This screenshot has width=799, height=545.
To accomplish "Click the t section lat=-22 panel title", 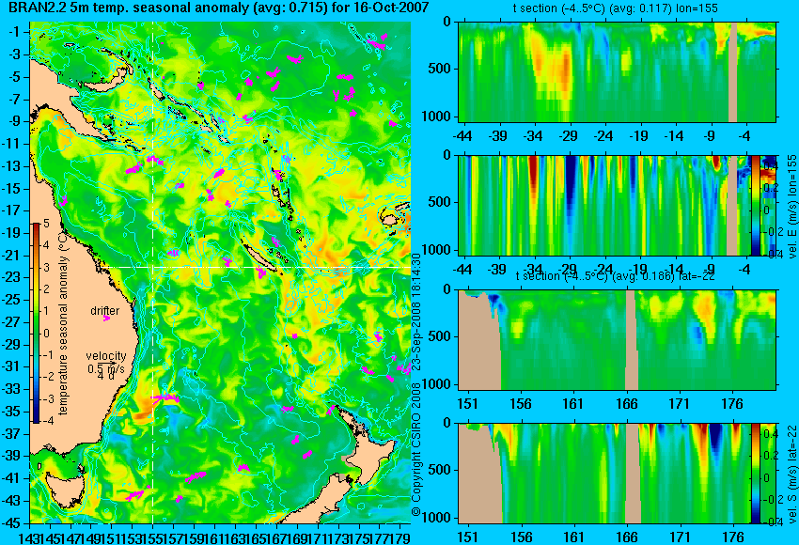I will pyautogui.click(x=615, y=276).
